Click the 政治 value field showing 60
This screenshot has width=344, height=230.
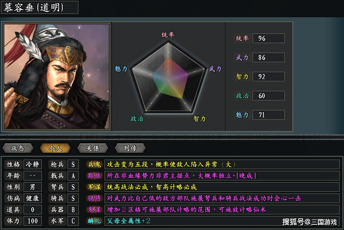pyautogui.click(x=268, y=96)
